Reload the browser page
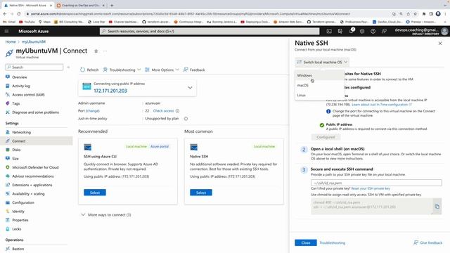This screenshot has height=253, width=450. point(19,14)
